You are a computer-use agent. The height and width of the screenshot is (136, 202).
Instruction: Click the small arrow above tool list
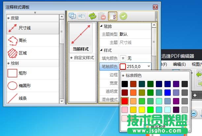click(x=35, y=13)
